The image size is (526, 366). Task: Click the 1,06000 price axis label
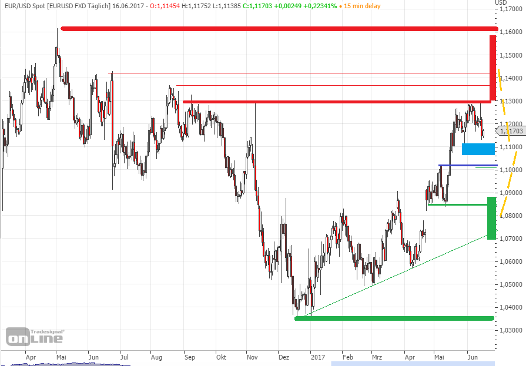511,261
